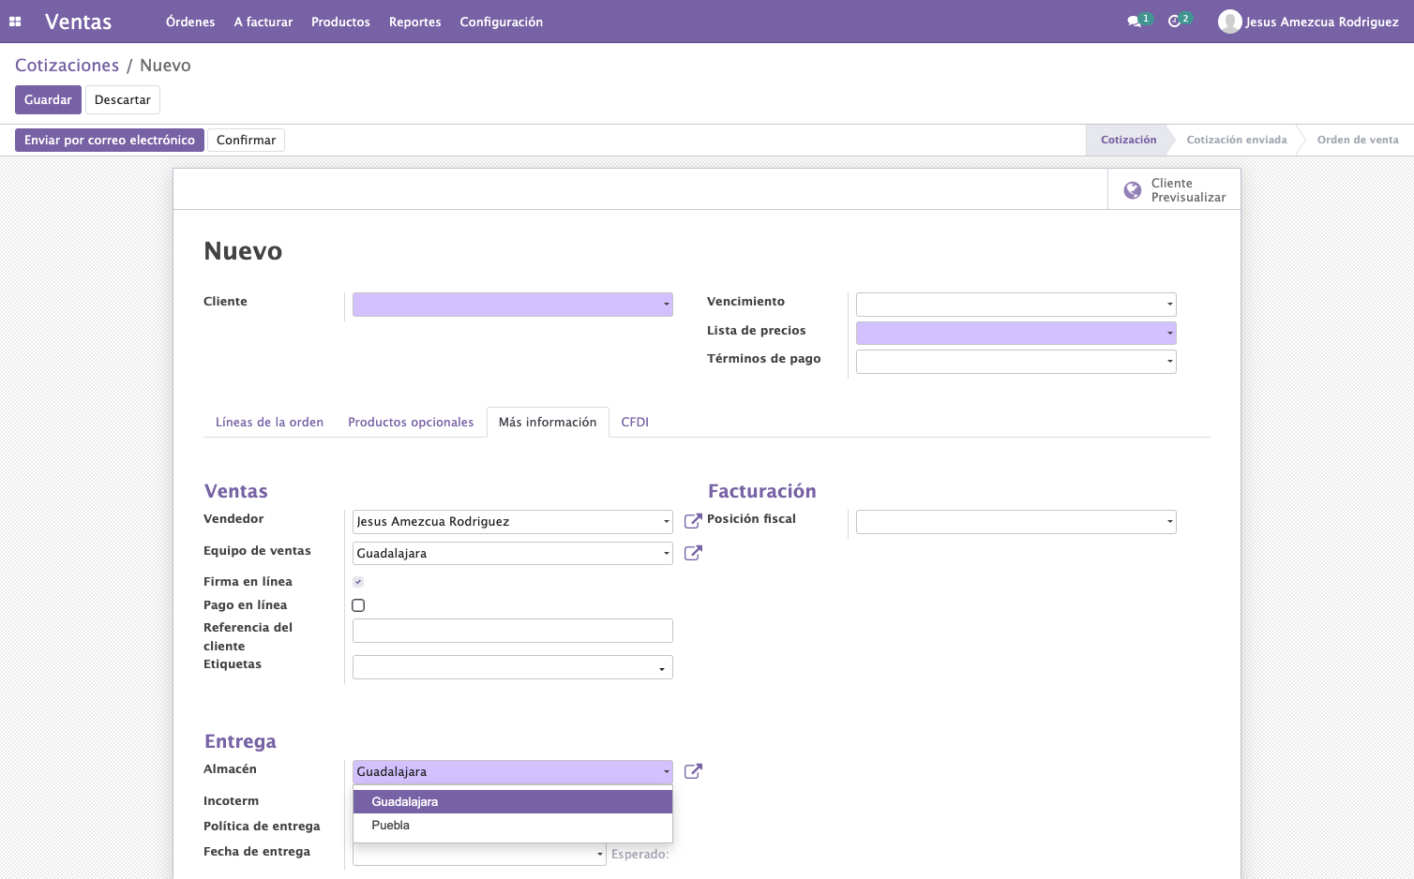Click the Orden de venta status step
This screenshot has height=879, width=1414.
[1358, 141]
